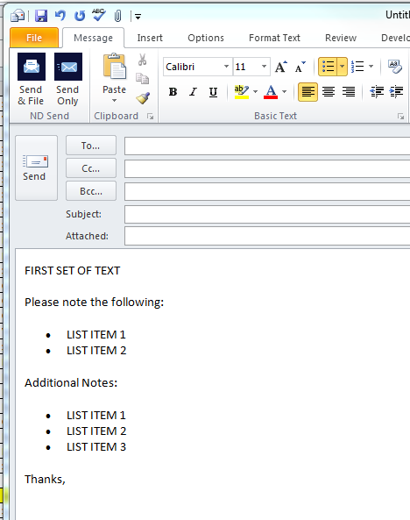
Task: Save the message with floppy disk icon
Action: click(41, 16)
